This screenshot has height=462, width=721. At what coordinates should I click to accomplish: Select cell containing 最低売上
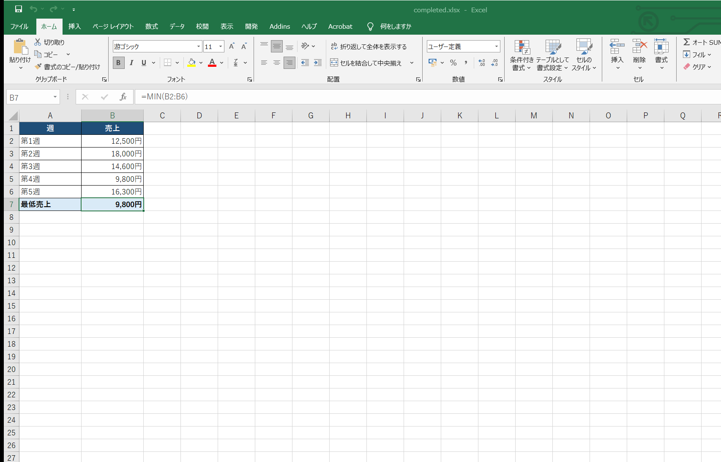pyautogui.click(x=50, y=204)
